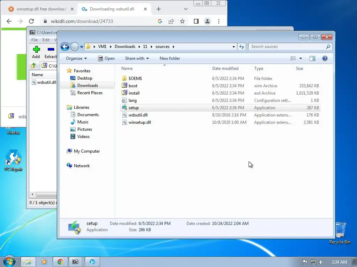The width and height of the screenshot is (357, 267).
Task: Select the $OEM$ folder icon
Action: [x=124, y=78]
